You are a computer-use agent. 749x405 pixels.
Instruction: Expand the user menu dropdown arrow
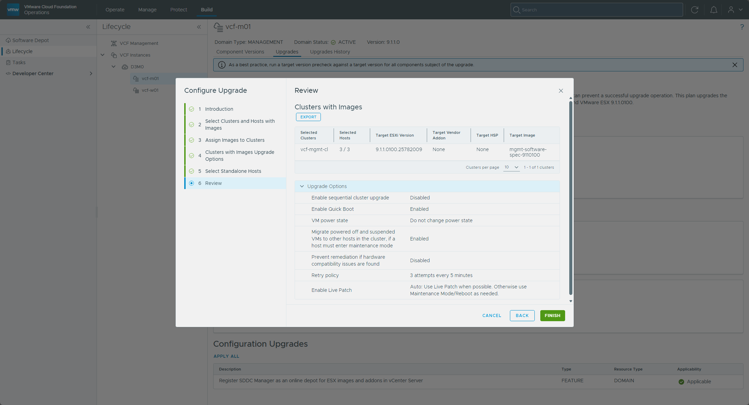click(741, 10)
